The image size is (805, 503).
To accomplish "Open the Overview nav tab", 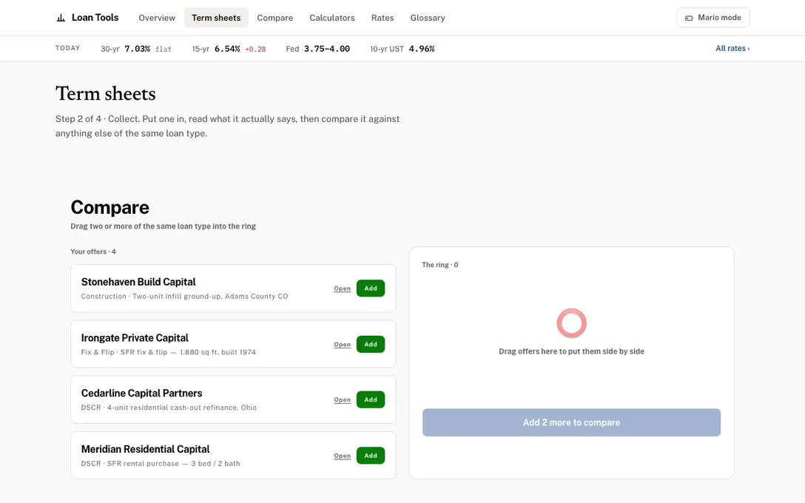I will point(157,18).
